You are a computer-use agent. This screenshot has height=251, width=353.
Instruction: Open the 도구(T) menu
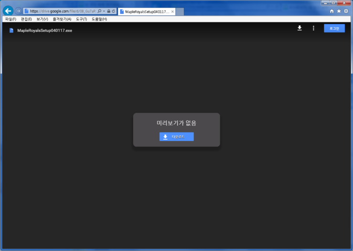81,19
